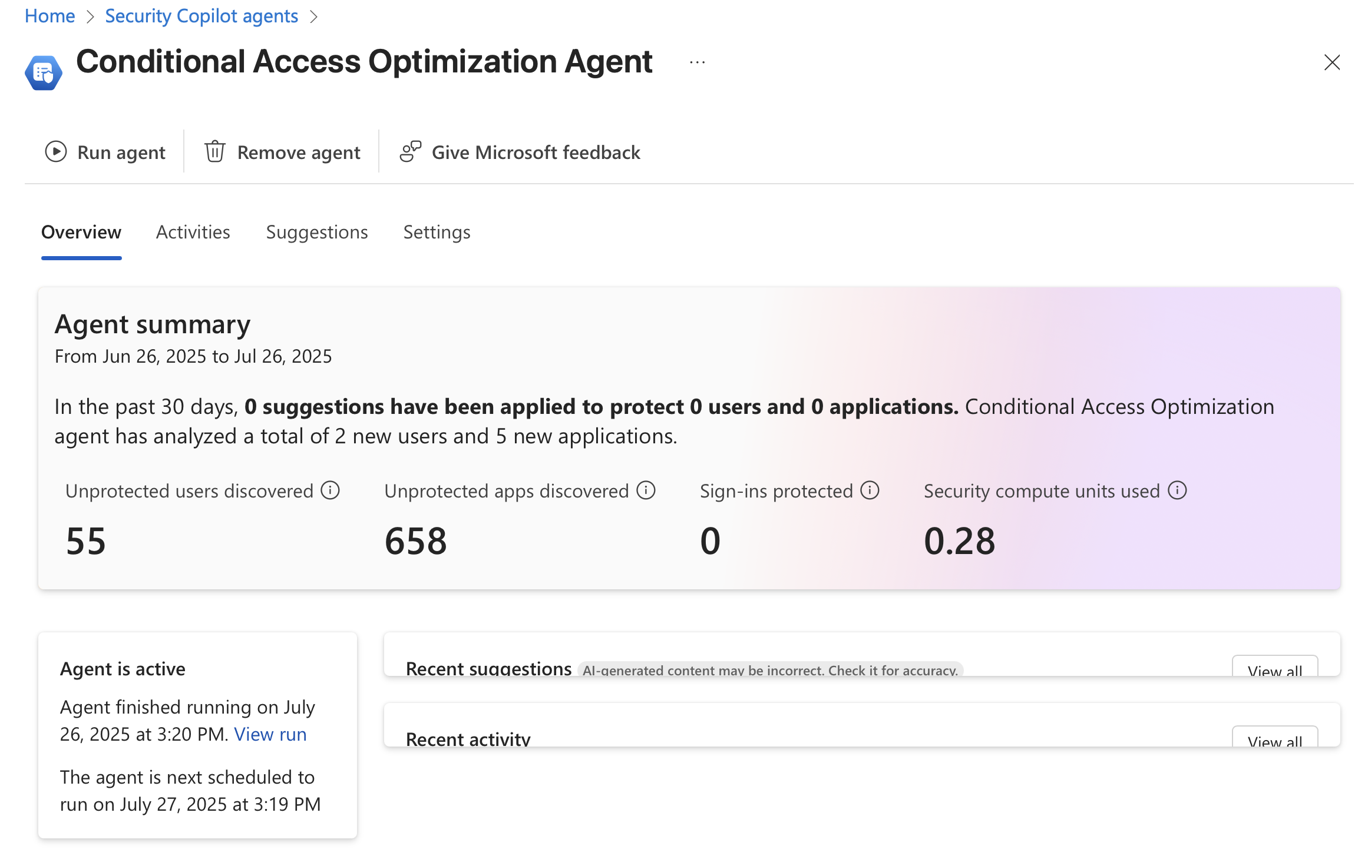Click the Remove agent label
This screenshot has height=849, width=1368.
point(299,152)
